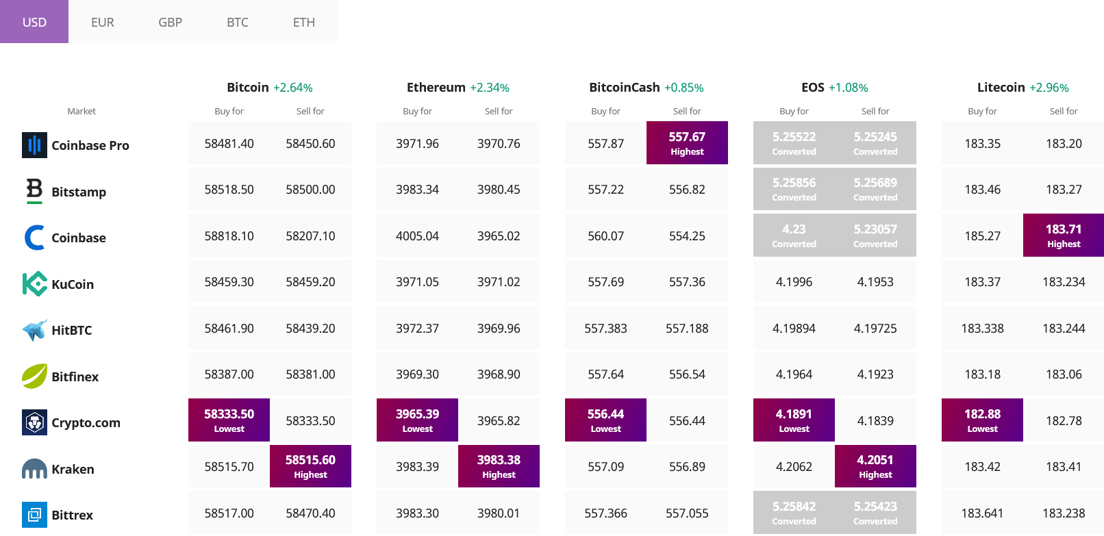The width and height of the screenshot is (1104, 536).
Task: Click Bitstamp converted EOS price 5.25856
Action: coord(794,189)
